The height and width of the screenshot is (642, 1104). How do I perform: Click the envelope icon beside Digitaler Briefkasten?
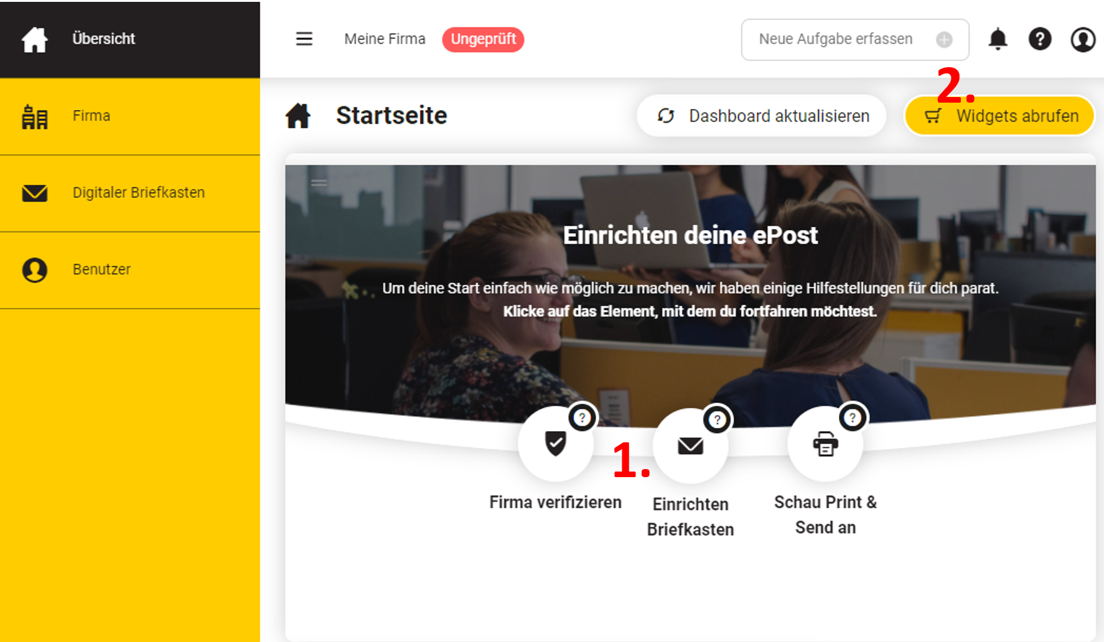pos(35,193)
